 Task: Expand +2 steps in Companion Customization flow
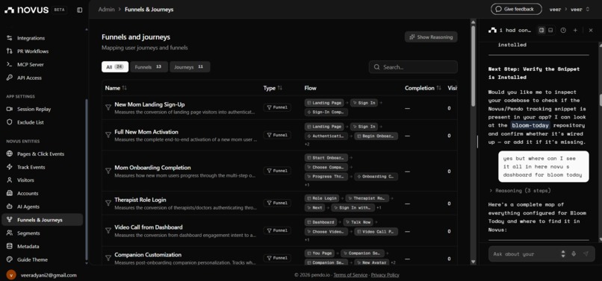[393, 262]
